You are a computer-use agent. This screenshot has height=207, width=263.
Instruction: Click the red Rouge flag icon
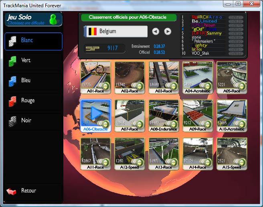pos(13,101)
